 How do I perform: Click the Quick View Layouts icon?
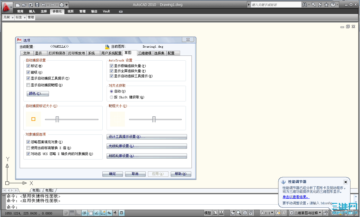point(215,213)
